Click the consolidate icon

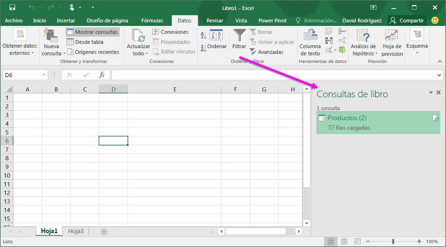coord(342,31)
